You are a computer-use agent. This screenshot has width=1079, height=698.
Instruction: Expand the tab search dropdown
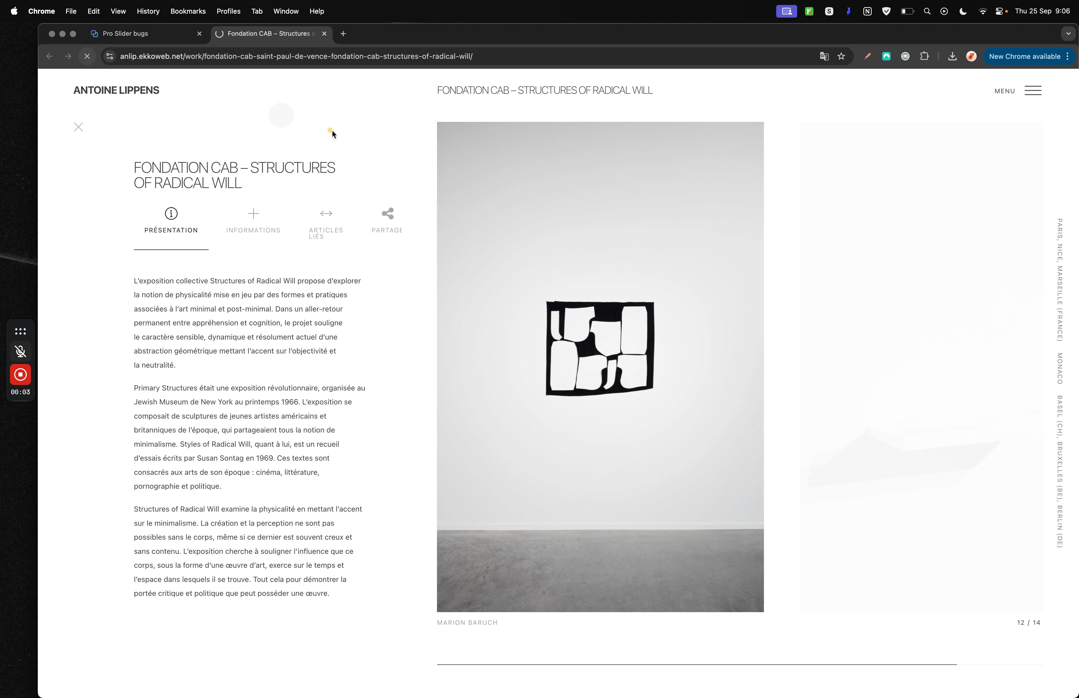[x=1068, y=34]
